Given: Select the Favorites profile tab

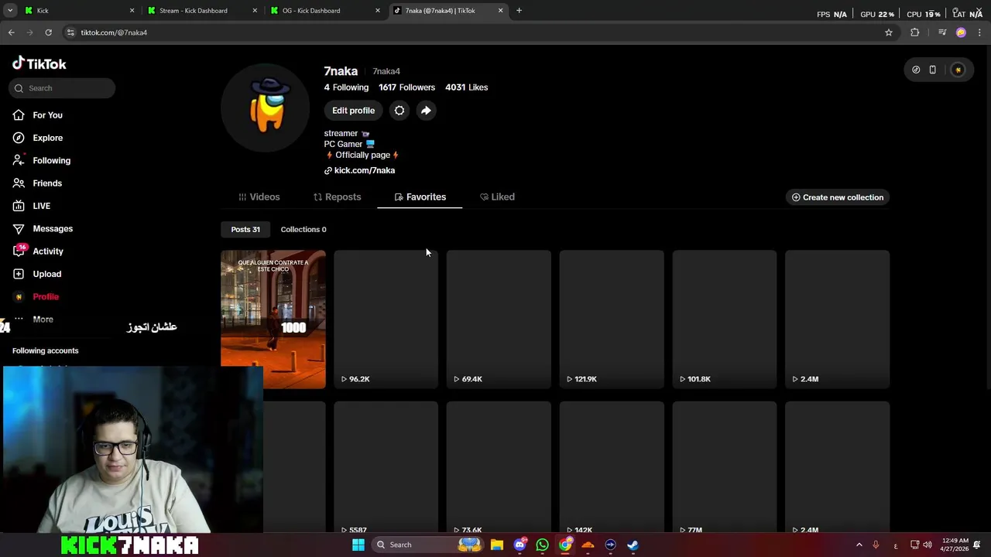Looking at the screenshot, I should point(420,197).
